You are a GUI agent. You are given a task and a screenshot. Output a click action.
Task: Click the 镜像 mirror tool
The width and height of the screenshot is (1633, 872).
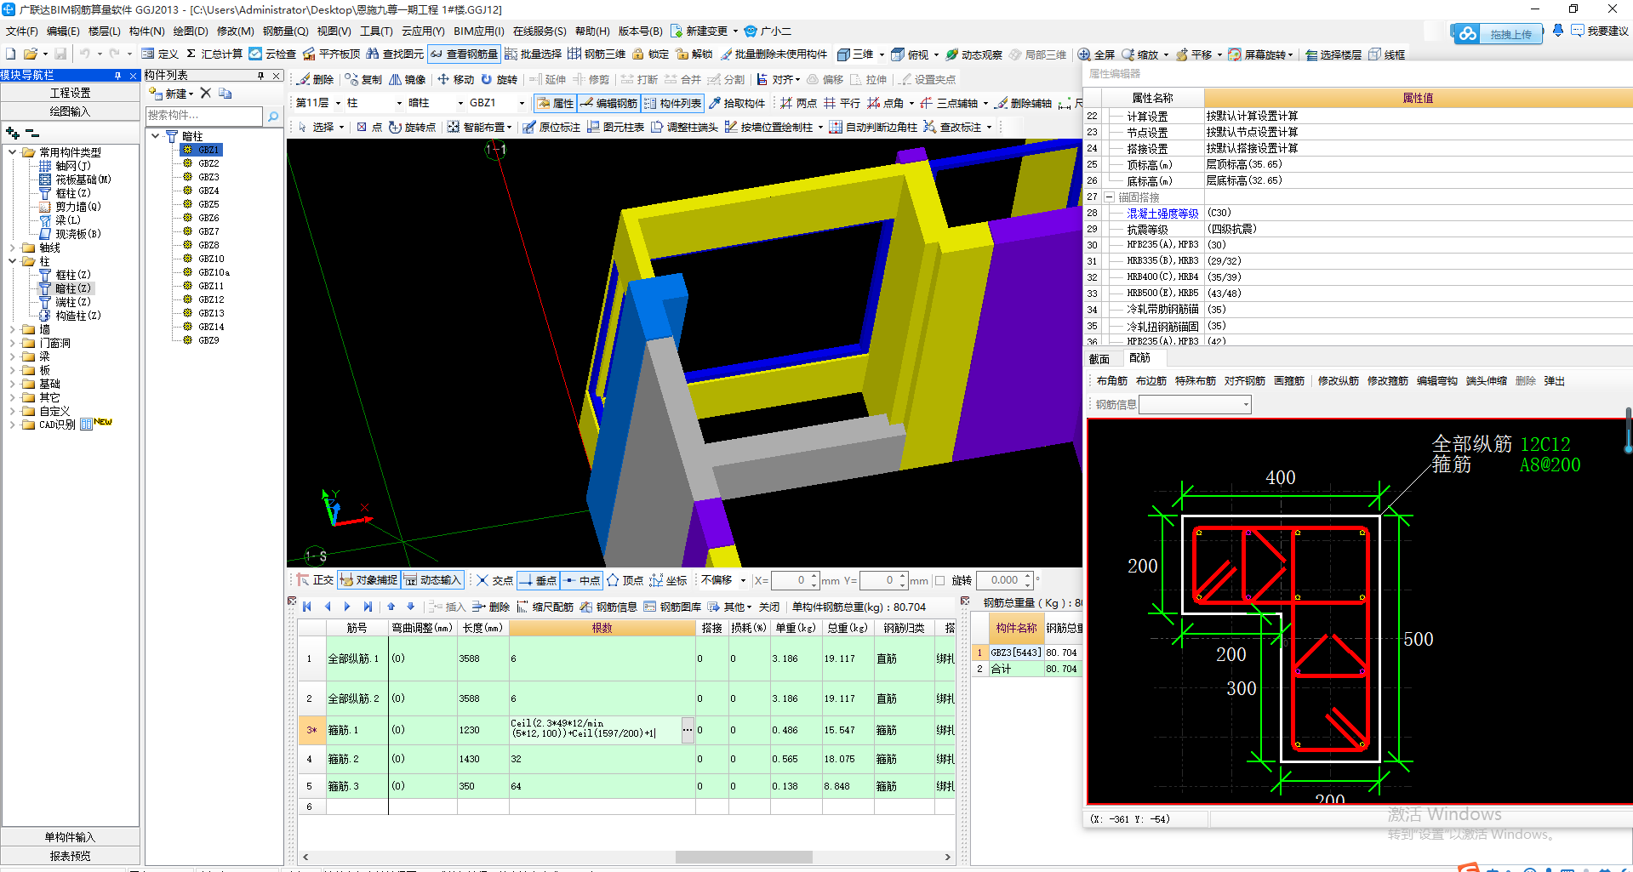click(x=407, y=79)
